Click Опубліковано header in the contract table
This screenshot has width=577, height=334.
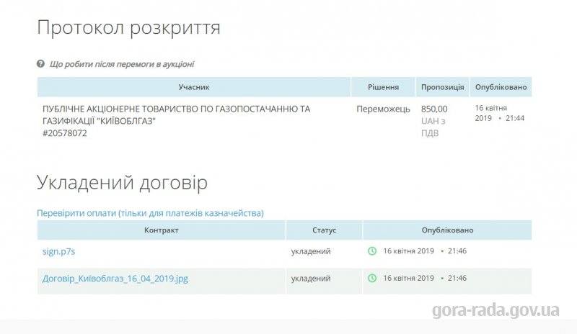(447, 230)
